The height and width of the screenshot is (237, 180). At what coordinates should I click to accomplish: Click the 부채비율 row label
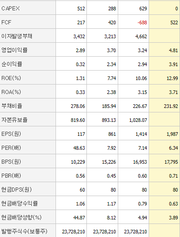(12, 106)
